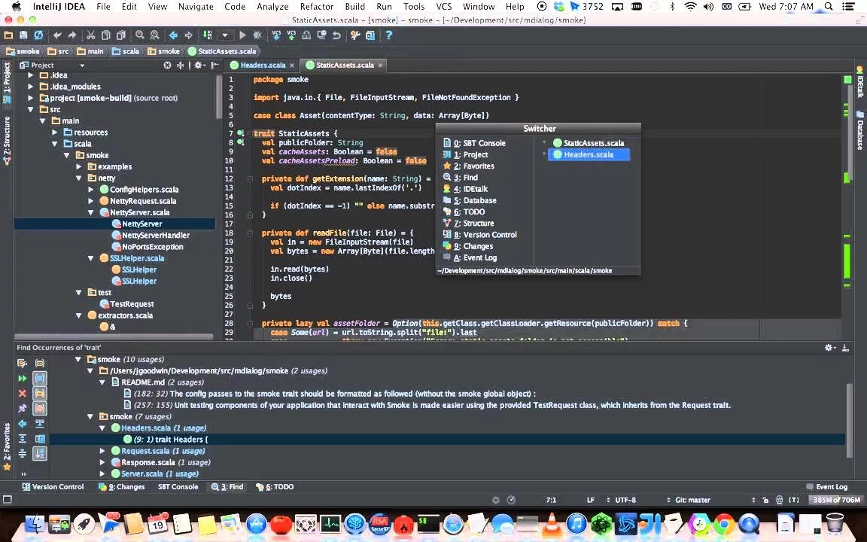Click the Synchronize toolbar icon
867x542 pixels.
tap(38, 35)
